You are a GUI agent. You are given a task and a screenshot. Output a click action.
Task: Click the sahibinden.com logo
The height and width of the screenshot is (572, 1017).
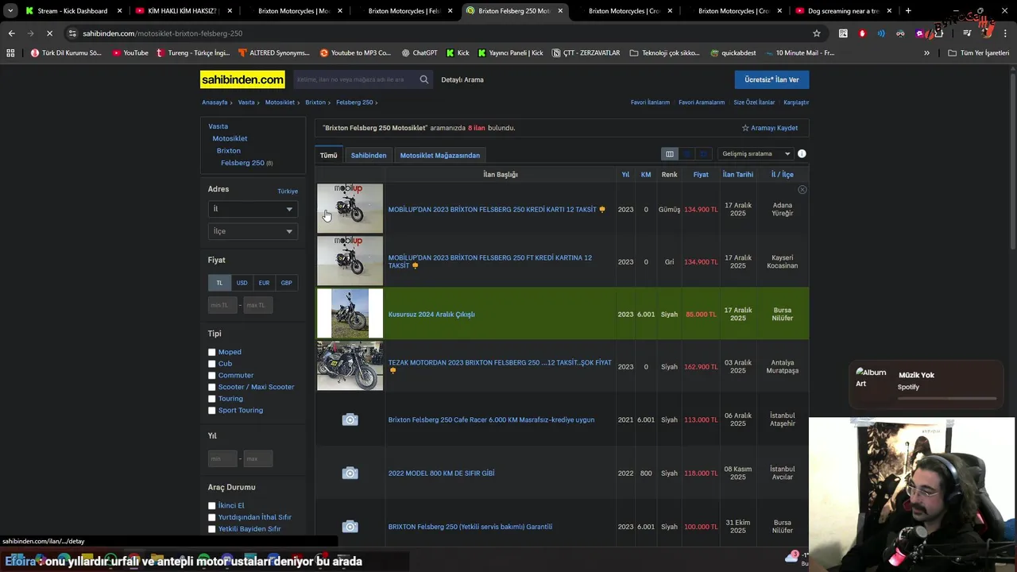pos(242,79)
